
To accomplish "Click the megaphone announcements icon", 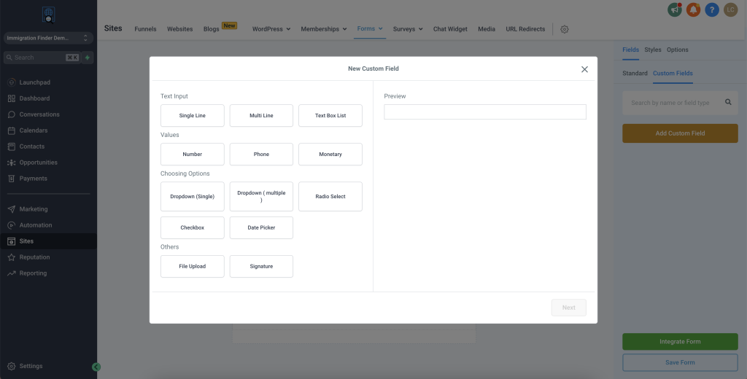I will (674, 9).
